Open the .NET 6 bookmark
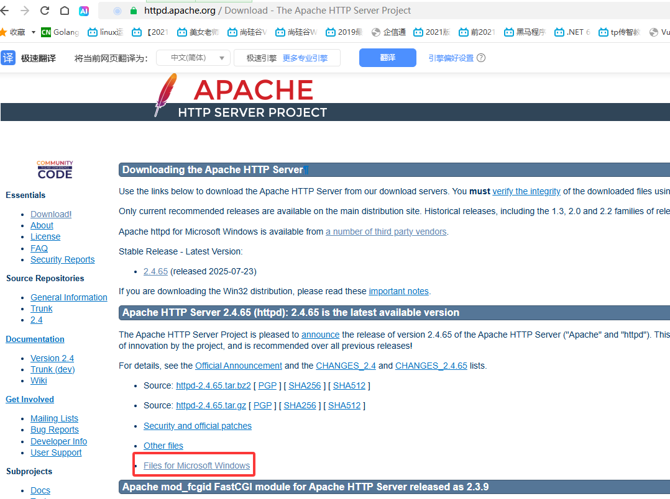The height and width of the screenshot is (499, 670). point(572,32)
